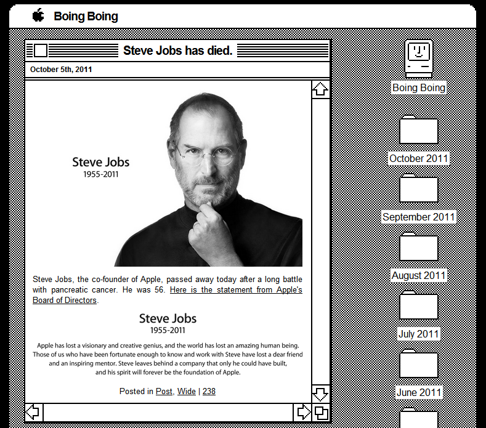
Task: Open the Wide category link
Action: click(187, 392)
